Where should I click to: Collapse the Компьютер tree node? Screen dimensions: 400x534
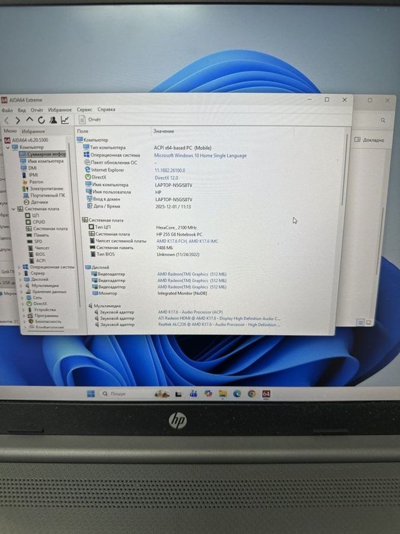(7, 148)
